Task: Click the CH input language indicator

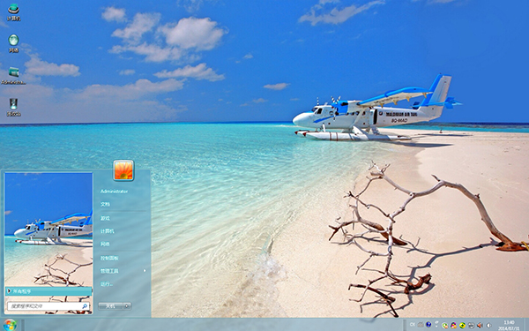Action: [413, 325]
